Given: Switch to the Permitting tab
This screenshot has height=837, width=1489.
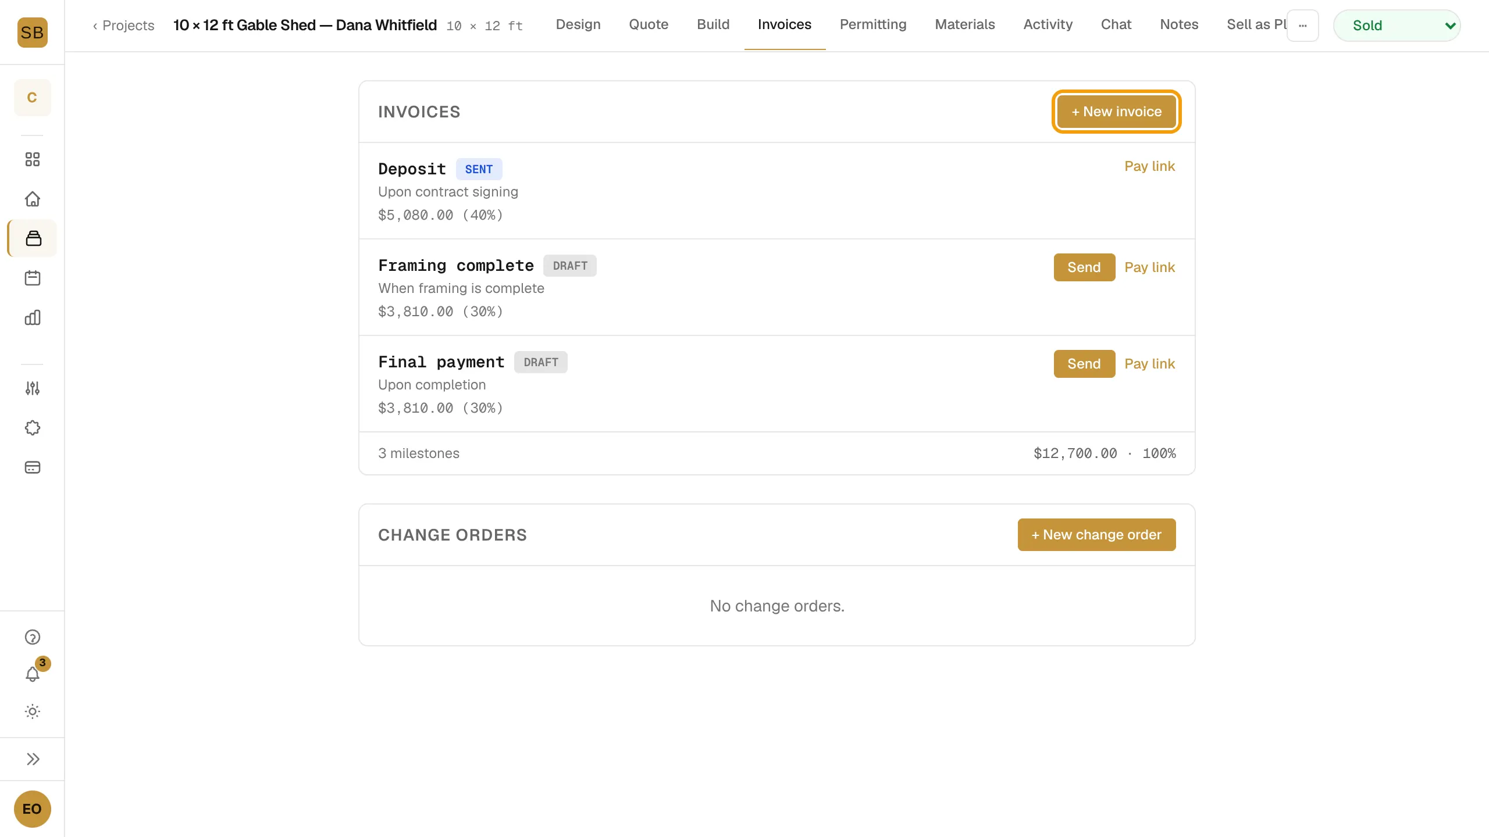Looking at the screenshot, I should 873,24.
